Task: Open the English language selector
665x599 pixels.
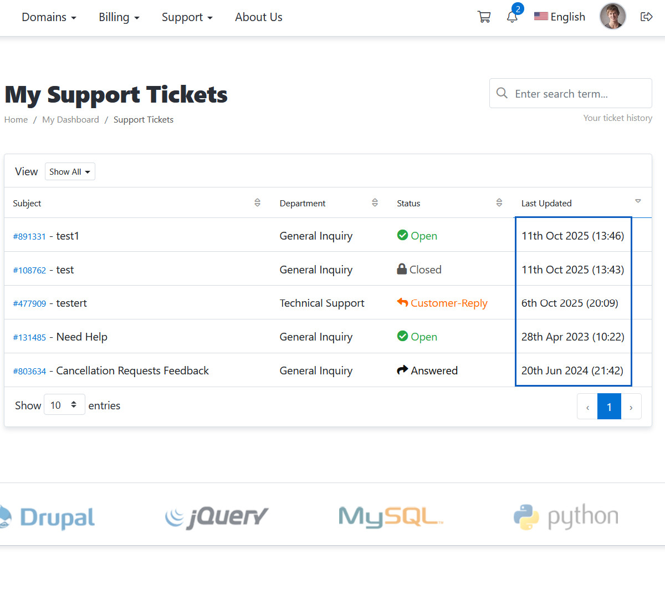Action: coord(560,17)
